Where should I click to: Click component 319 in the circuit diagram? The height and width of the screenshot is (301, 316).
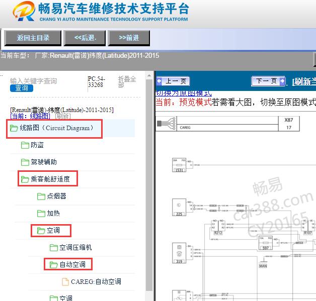179,253
